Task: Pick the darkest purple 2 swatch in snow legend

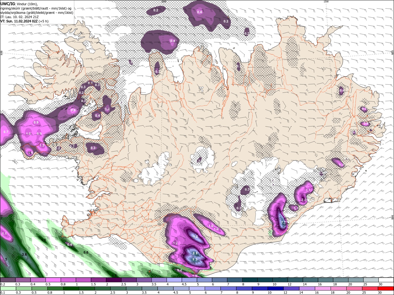Action: (114, 280)
